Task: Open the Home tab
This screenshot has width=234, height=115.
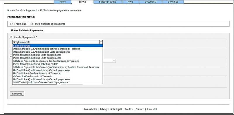Action: 63,2
